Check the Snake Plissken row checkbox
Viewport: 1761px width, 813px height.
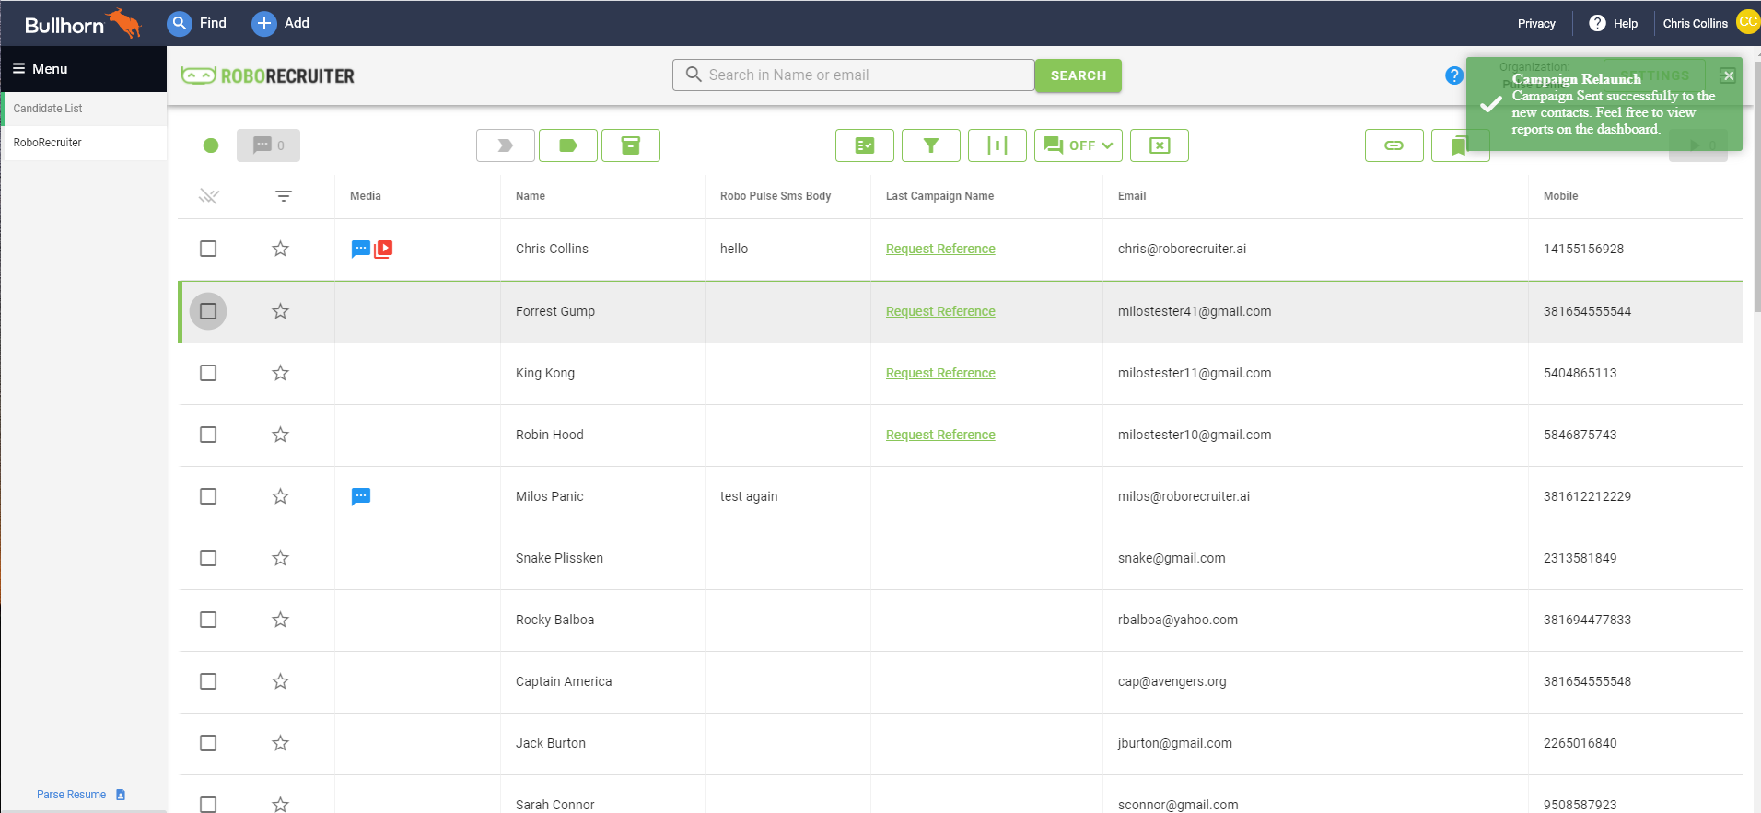point(208,558)
